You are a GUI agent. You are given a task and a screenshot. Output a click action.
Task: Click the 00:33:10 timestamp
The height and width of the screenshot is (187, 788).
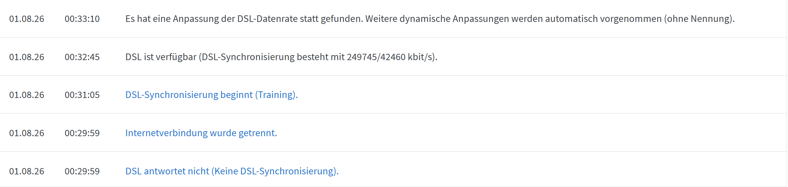[82, 19]
